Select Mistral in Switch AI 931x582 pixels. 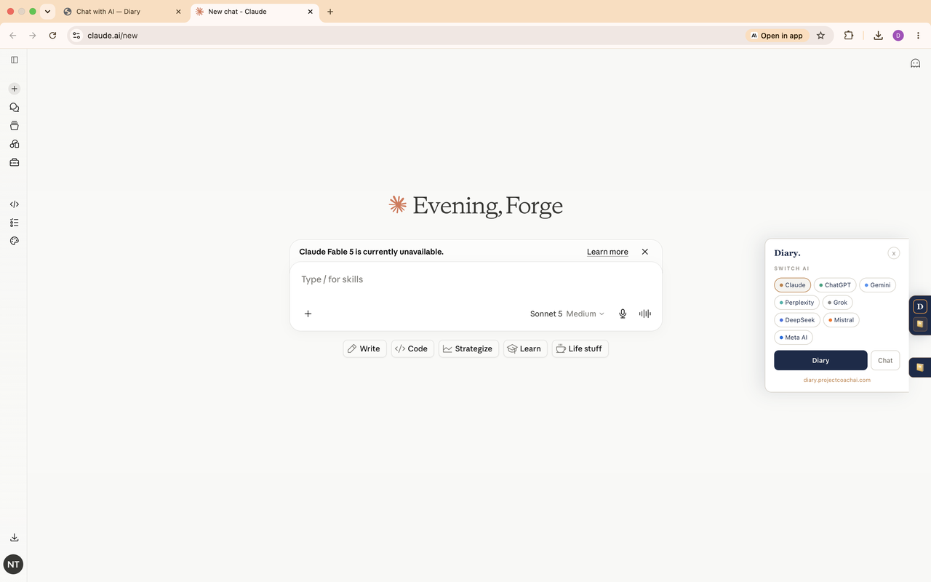click(x=842, y=320)
